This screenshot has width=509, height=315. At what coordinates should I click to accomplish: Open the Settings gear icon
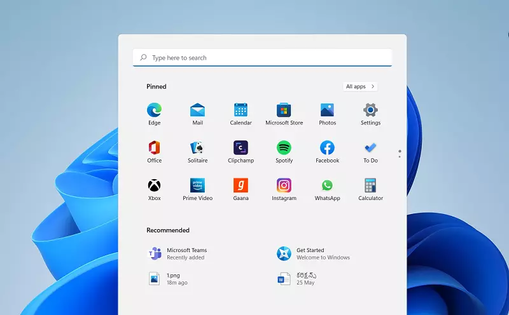click(x=370, y=111)
